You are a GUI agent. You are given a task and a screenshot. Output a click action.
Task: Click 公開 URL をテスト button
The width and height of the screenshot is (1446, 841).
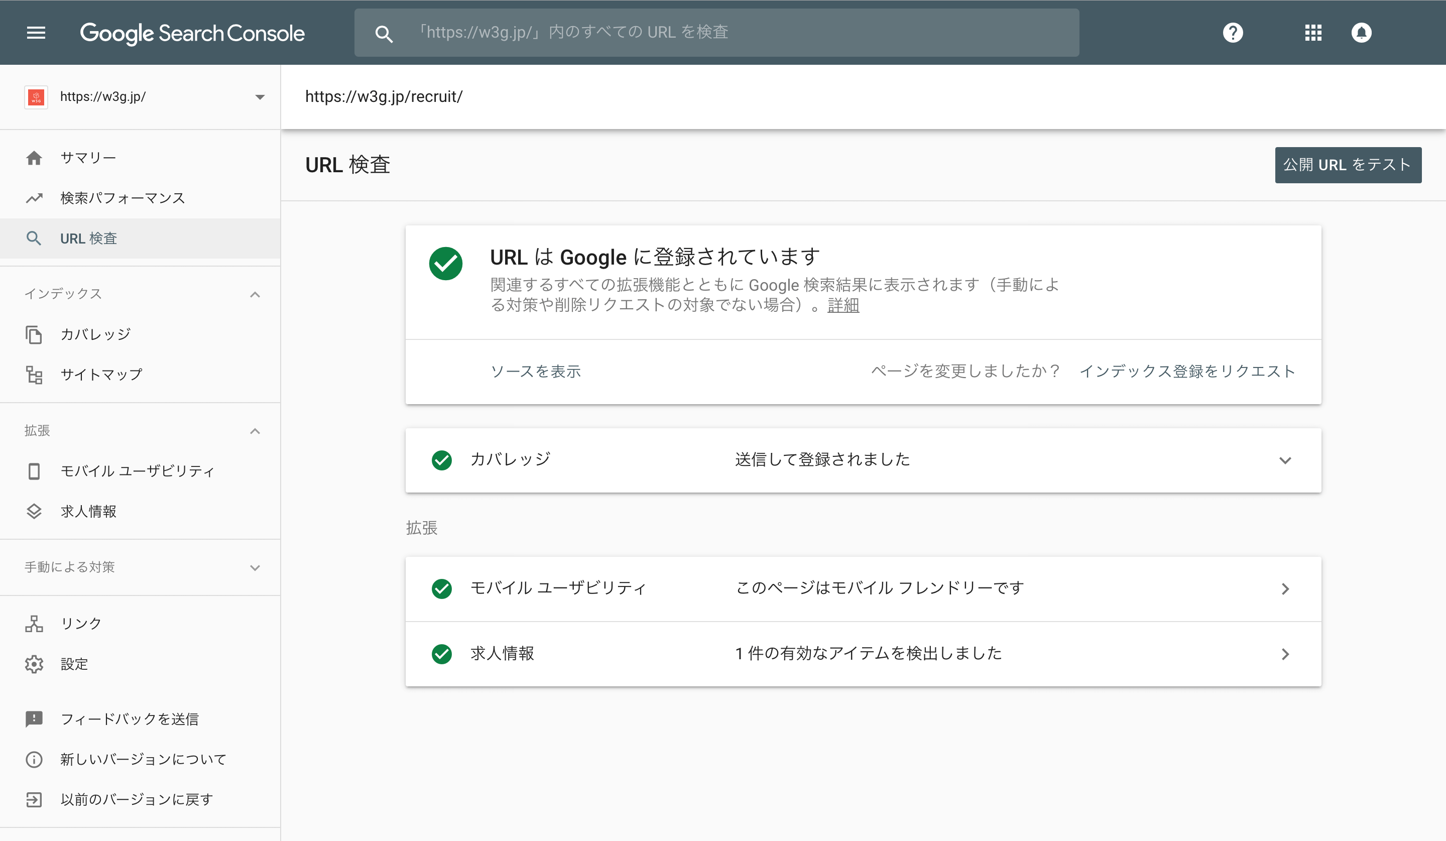(x=1348, y=165)
